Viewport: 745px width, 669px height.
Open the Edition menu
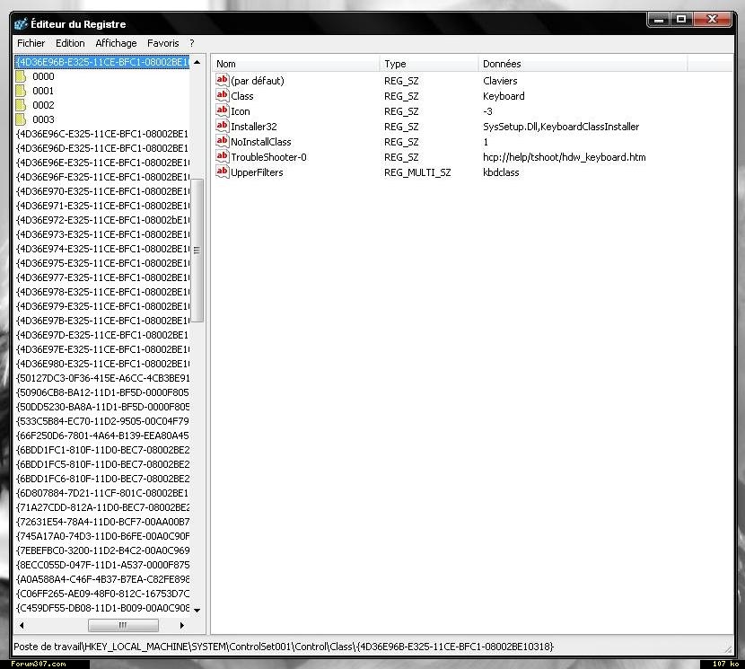point(70,43)
